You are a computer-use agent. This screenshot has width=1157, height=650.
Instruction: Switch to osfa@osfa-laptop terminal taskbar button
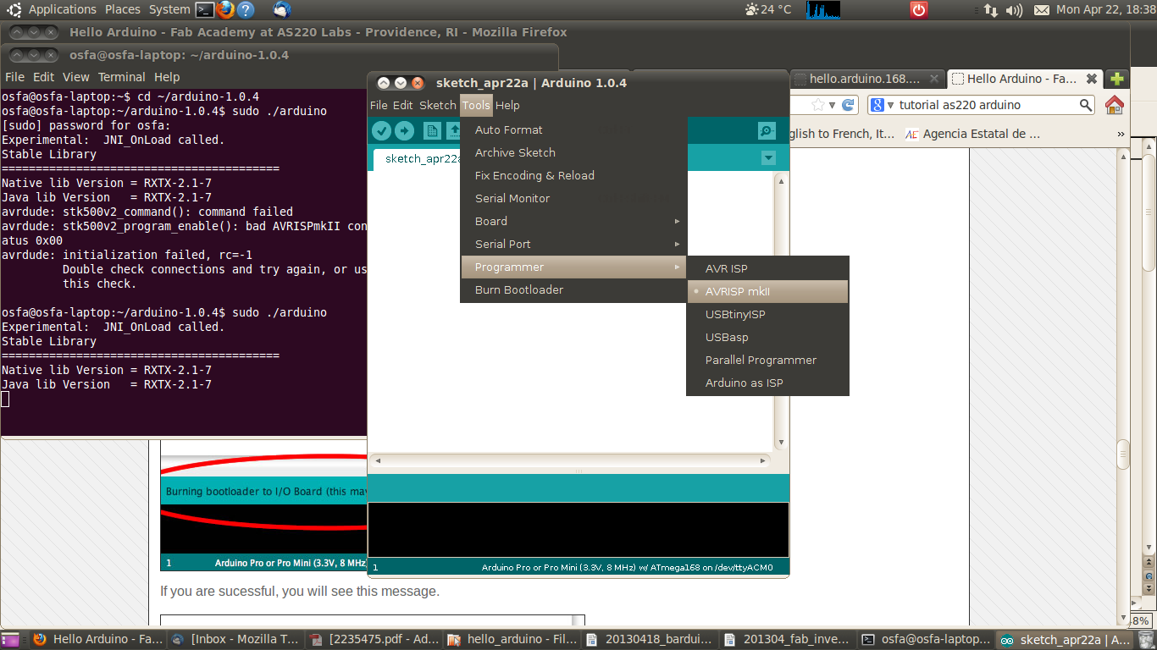tap(924, 640)
